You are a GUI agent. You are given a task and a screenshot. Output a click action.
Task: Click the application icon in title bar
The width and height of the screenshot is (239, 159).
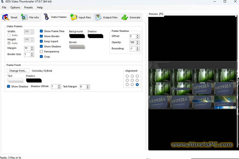point(2,2)
